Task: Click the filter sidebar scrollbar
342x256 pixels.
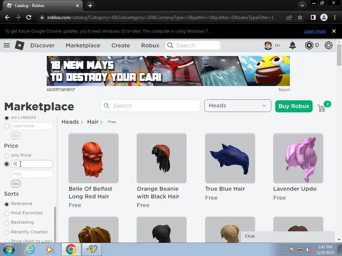Action: tap(55, 224)
